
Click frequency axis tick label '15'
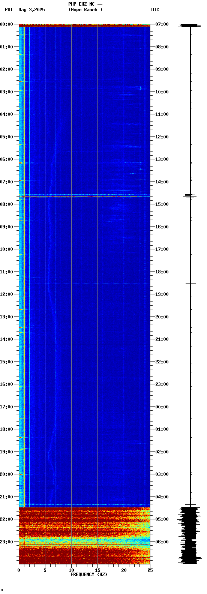tap(97, 570)
